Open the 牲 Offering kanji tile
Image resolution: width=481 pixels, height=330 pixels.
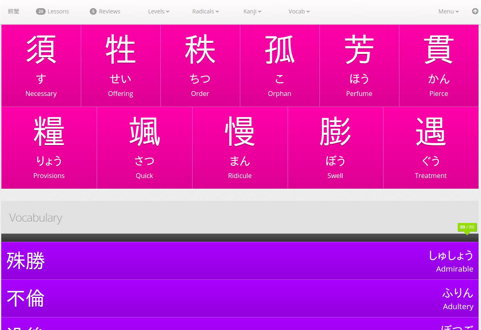tap(121, 66)
